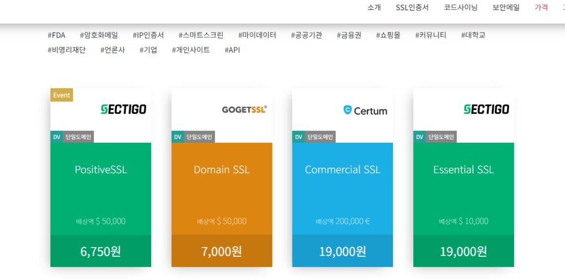Click 배상액 $ 10,000 text
Screen dimensions: 565x279
463,221
